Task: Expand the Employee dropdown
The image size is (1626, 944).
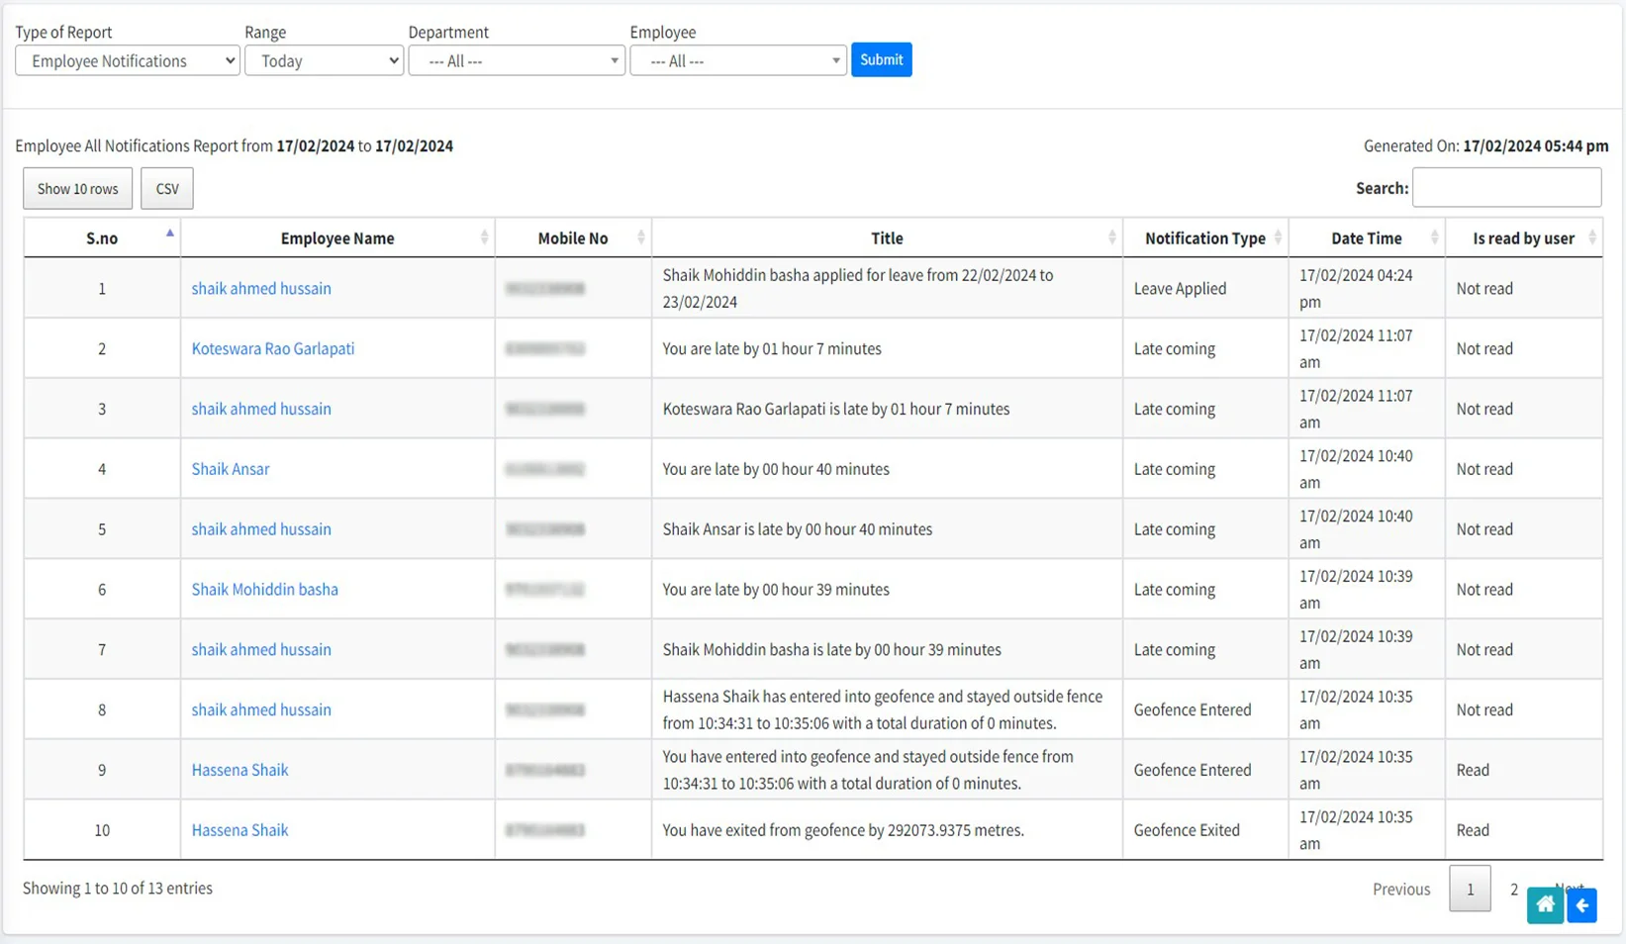Action: pos(737,60)
